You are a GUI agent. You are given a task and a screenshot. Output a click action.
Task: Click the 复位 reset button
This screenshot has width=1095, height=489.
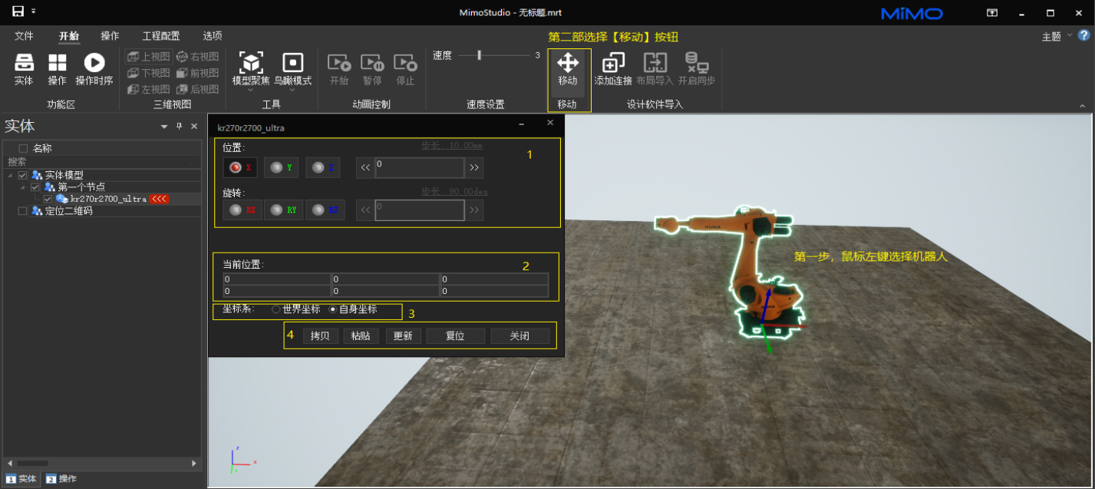click(455, 336)
